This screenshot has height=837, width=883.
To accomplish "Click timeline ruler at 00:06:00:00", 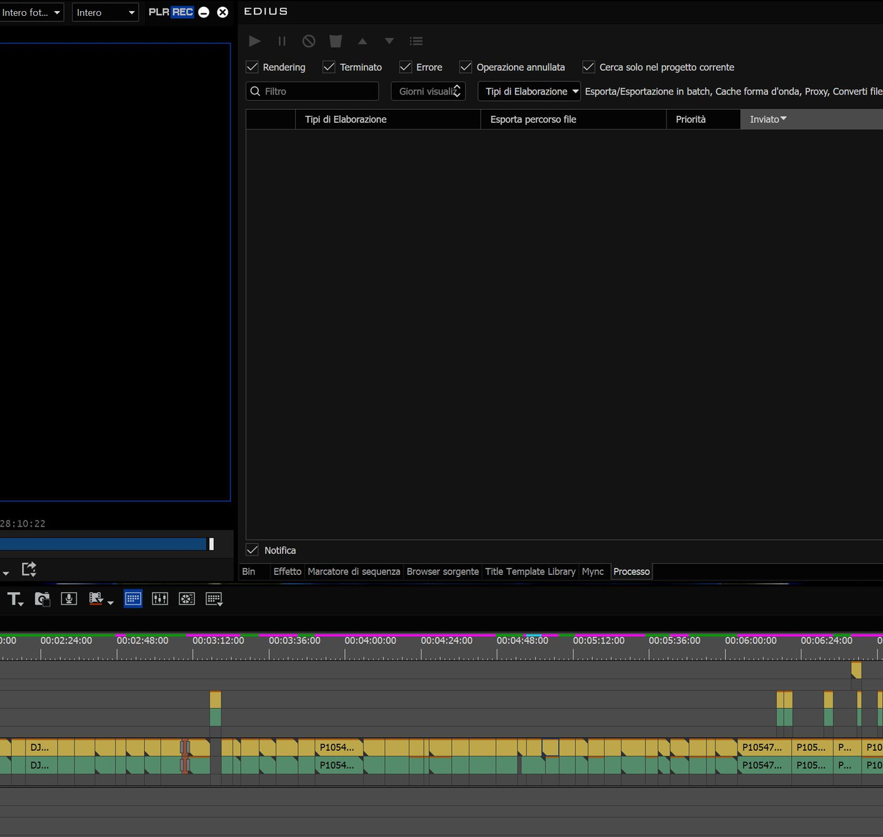I will [x=751, y=640].
